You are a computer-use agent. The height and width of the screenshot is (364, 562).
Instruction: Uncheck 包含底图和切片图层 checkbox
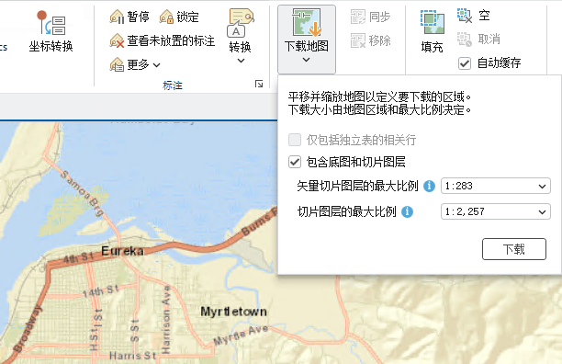(295, 162)
